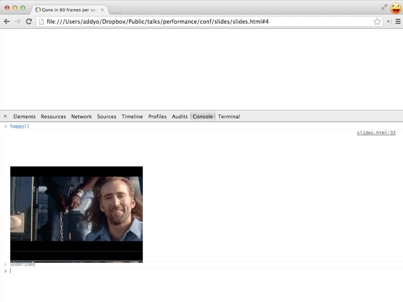Switch to the Terminal tab
The height and width of the screenshot is (302, 403).
[x=229, y=116]
